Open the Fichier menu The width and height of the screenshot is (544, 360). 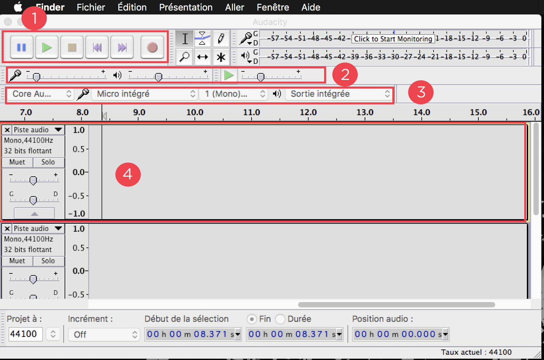coord(91,7)
